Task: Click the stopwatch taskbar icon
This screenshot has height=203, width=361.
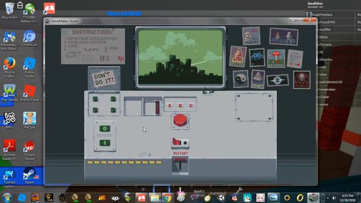Action: coord(208,198)
